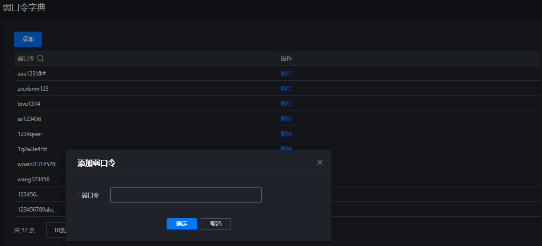This screenshot has height=246, width=542.
Task: Click the search icon beside 弱口令 header
Action: point(40,58)
